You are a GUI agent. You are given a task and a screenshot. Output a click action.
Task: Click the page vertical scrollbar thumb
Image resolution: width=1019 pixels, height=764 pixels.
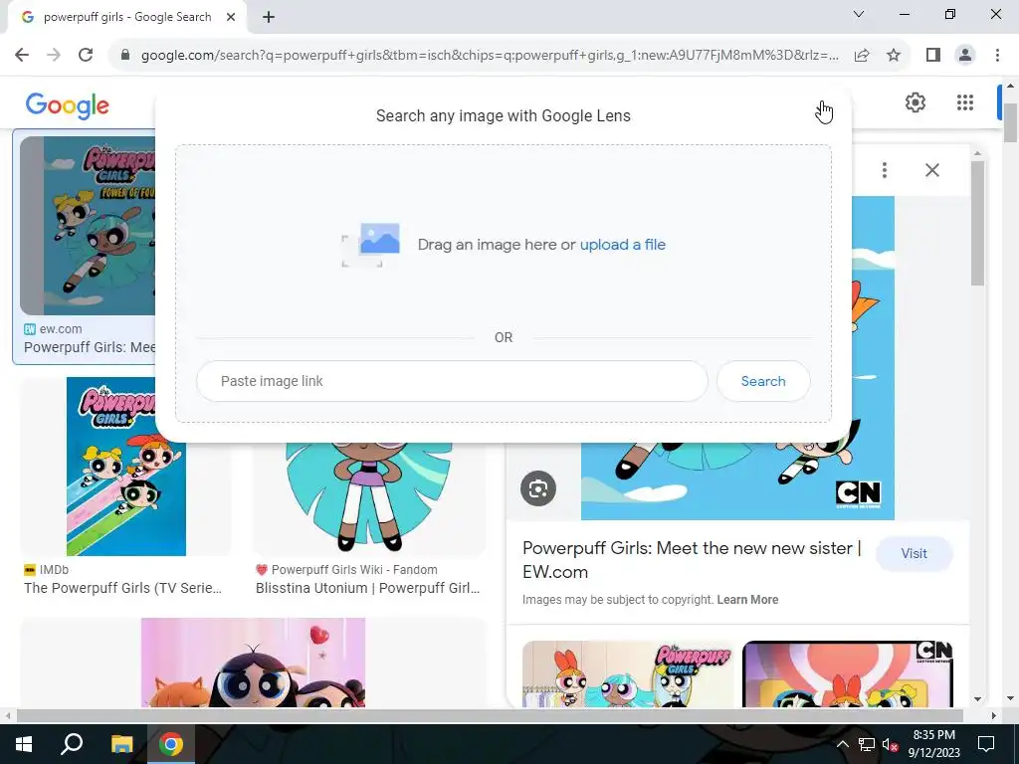[1010, 122]
